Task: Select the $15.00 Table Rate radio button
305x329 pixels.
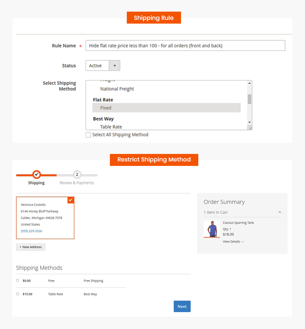Action: (18, 294)
